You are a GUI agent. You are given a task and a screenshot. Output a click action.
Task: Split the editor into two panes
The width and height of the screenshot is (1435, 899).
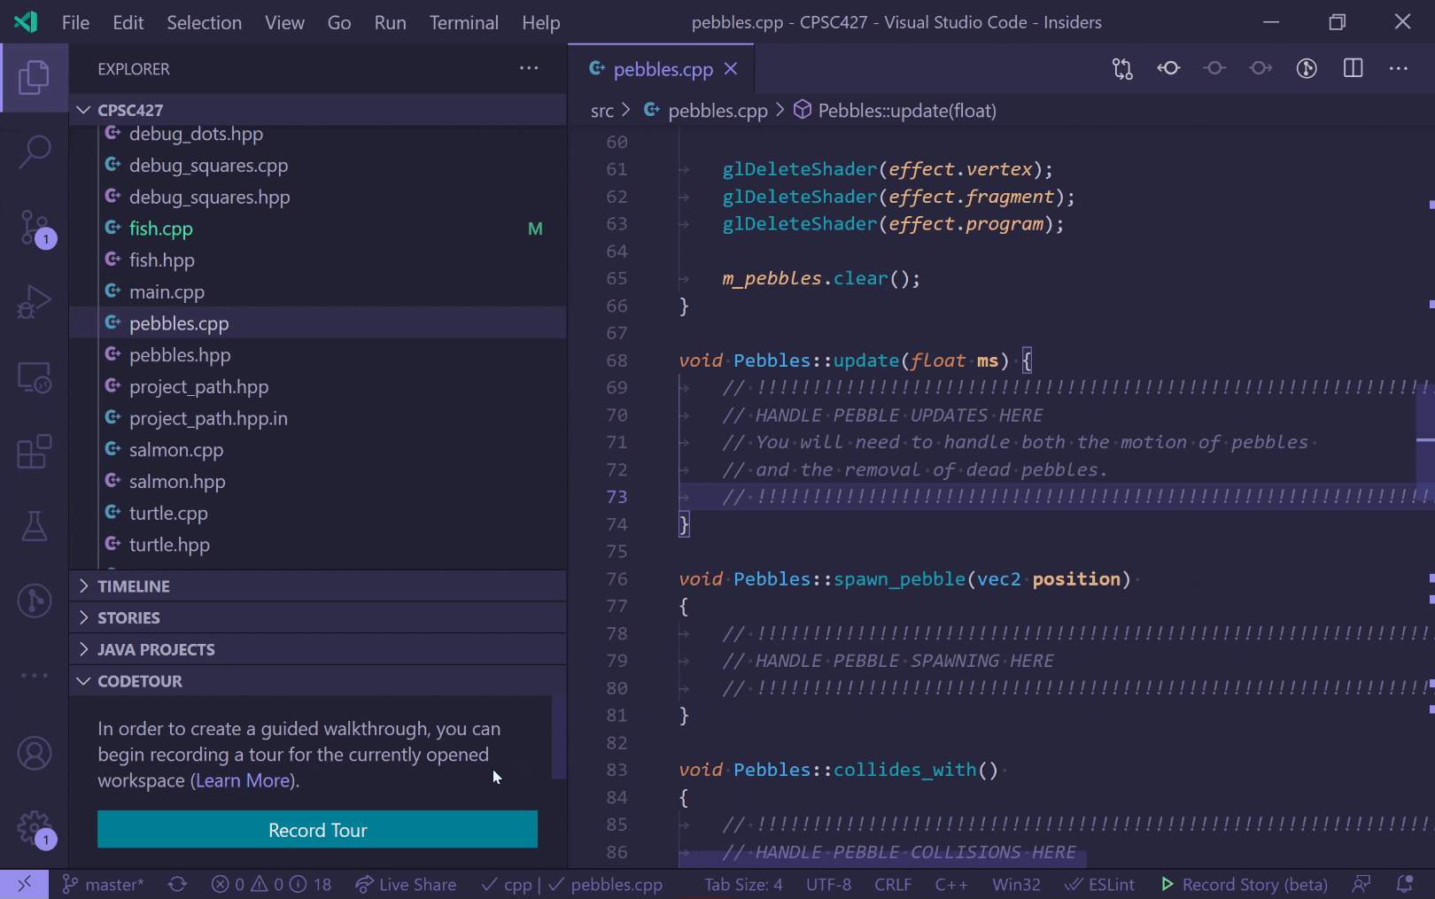(1352, 68)
